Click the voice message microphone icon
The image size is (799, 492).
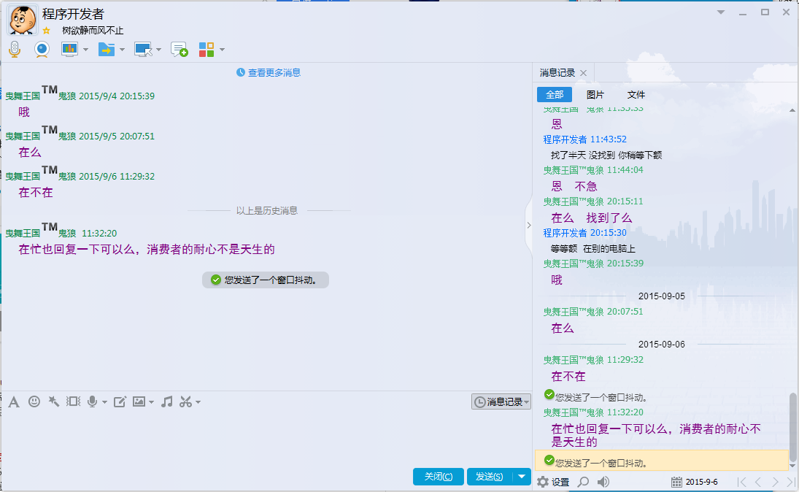pyautogui.click(x=92, y=401)
